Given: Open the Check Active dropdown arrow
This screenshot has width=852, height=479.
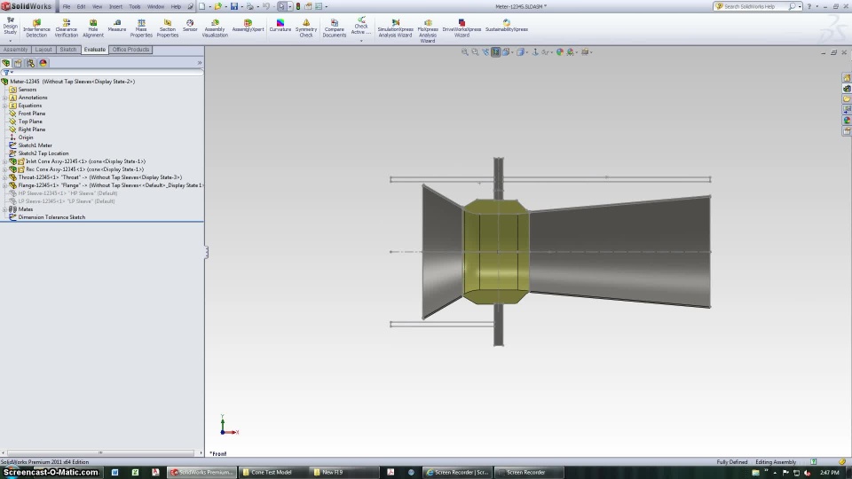Looking at the screenshot, I should coord(361,41).
